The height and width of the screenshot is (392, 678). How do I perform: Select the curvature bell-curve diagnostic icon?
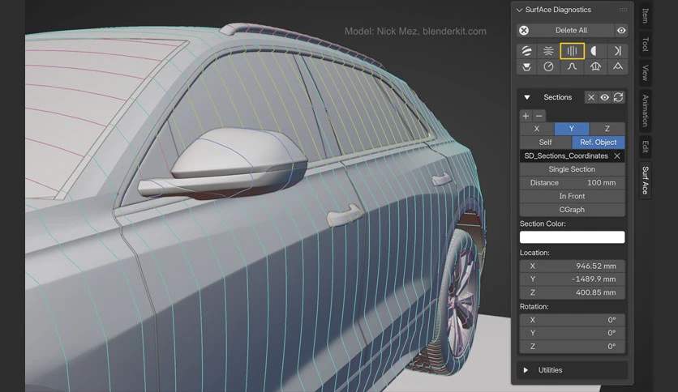572,67
